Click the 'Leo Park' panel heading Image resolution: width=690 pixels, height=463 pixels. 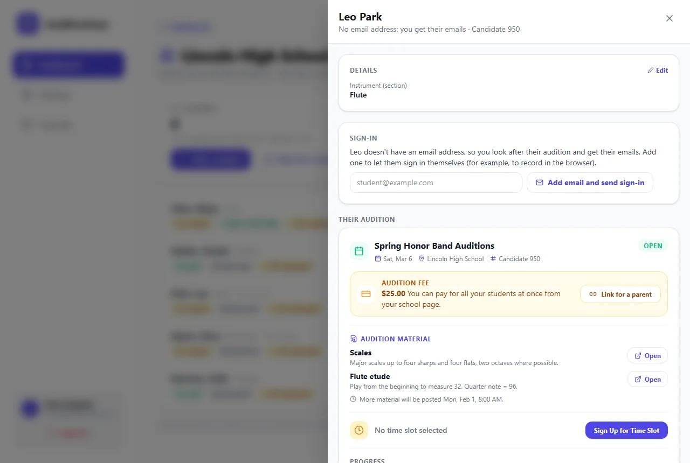(x=361, y=17)
